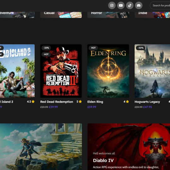
Task: Click the product search field
Action: (x=160, y=5)
